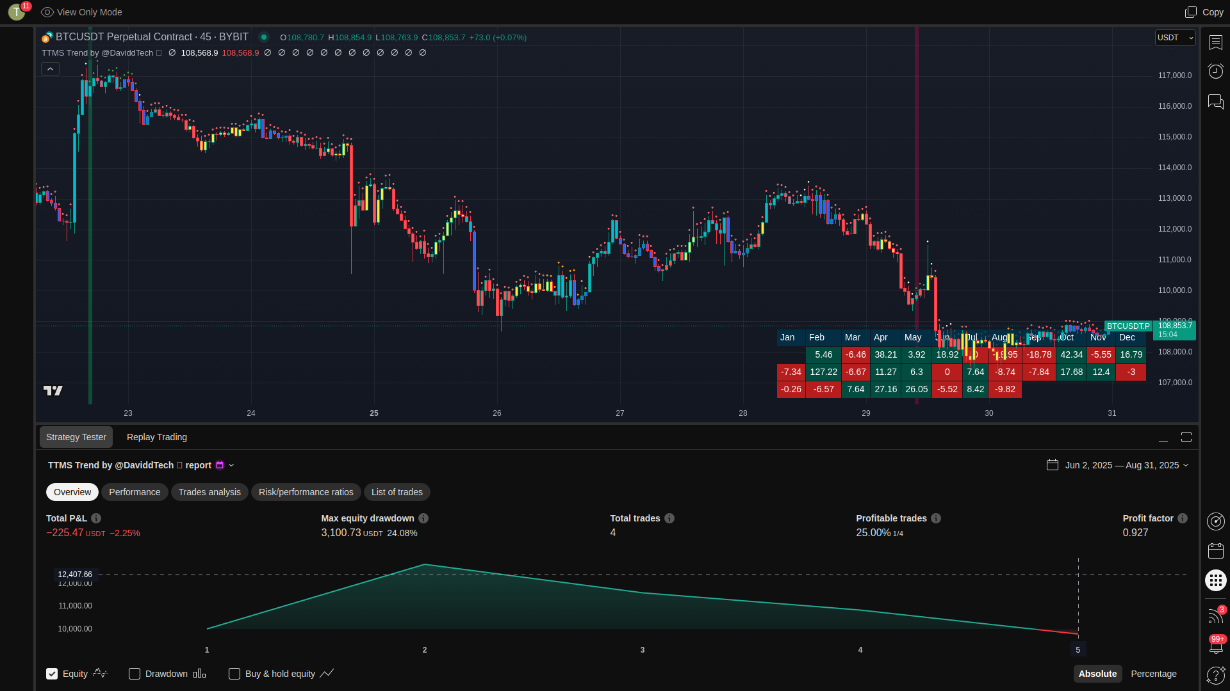
Task: Click date label 25 on time axis
Action: [374, 413]
